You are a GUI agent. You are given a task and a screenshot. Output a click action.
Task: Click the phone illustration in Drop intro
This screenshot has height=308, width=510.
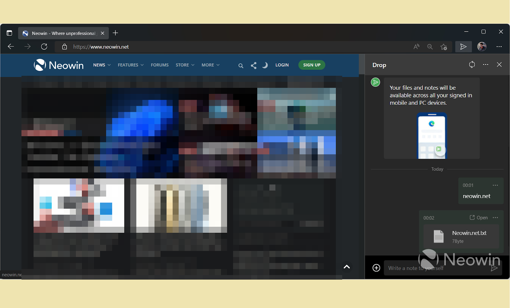click(x=432, y=136)
